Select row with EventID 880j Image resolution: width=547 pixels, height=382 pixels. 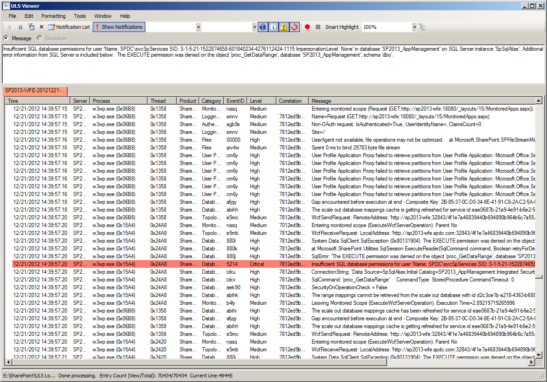[274, 256]
